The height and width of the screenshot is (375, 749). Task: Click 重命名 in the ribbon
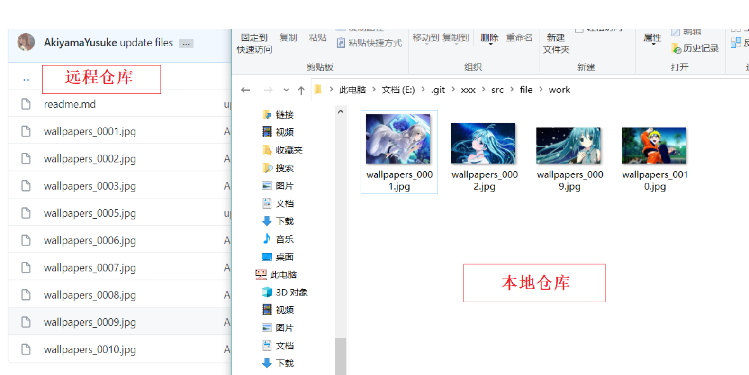pos(519,37)
